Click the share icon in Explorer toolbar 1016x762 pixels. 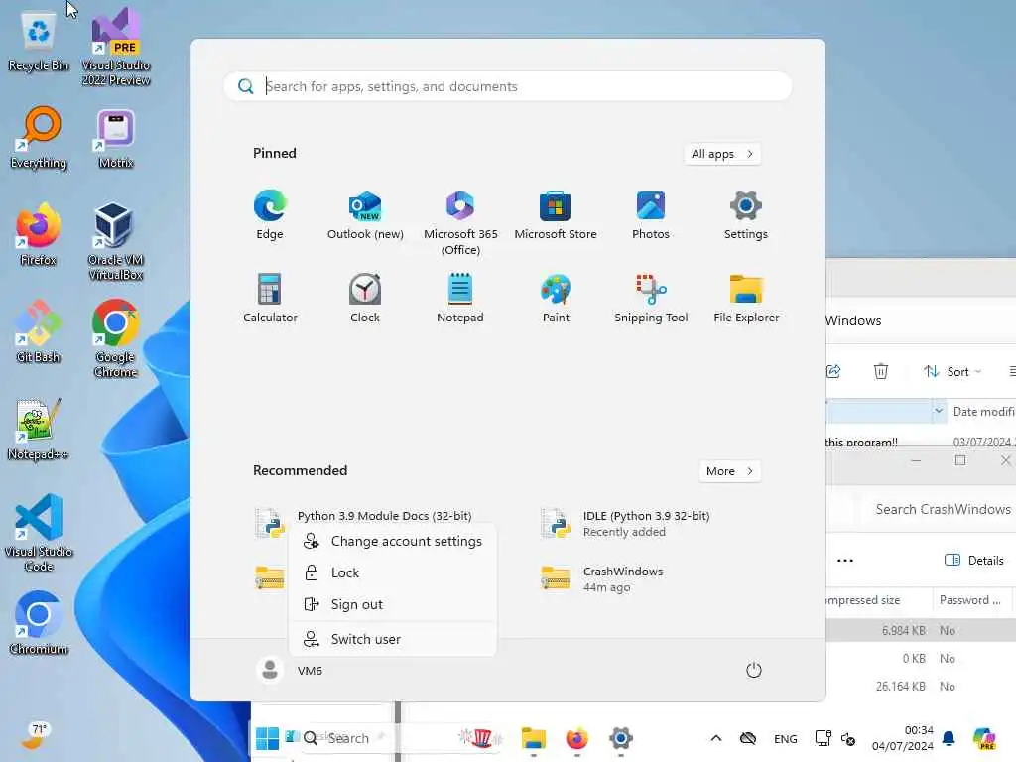[833, 371]
